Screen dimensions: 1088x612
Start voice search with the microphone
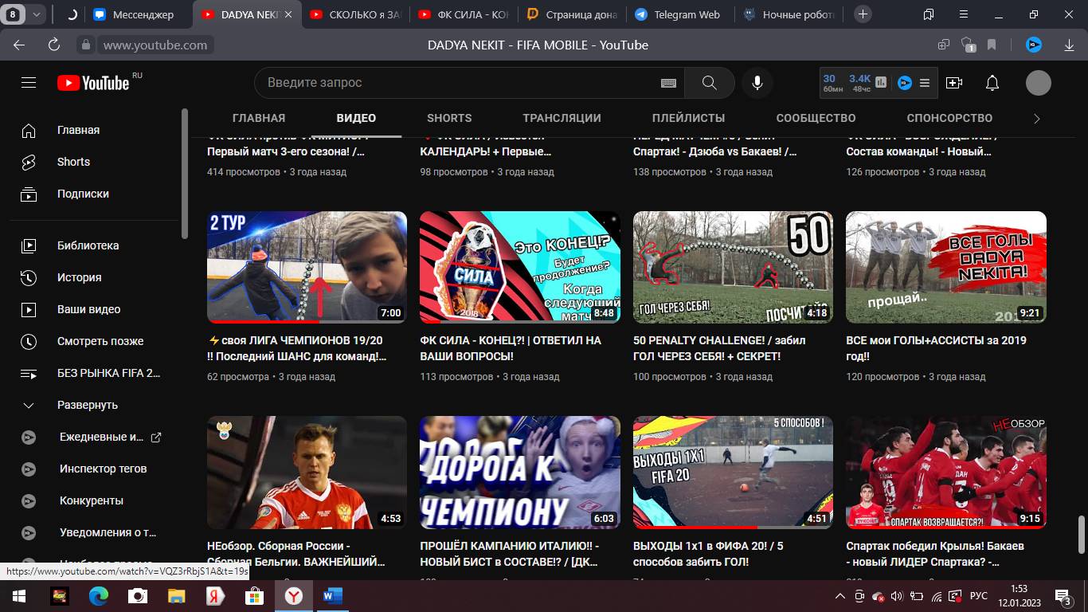(x=757, y=83)
